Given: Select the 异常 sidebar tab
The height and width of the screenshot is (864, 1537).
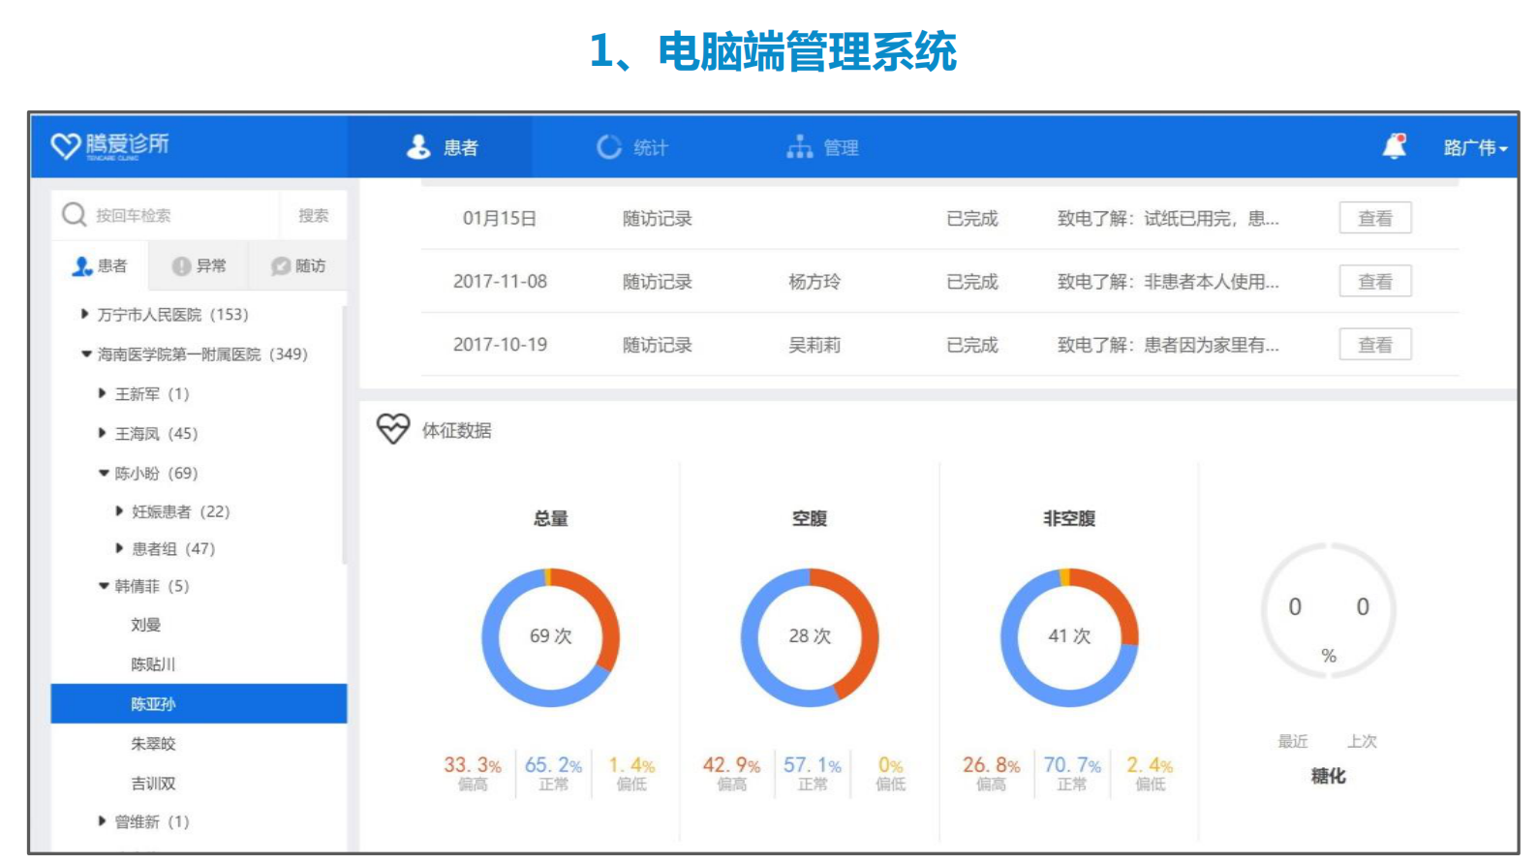Looking at the screenshot, I should [199, 265].
